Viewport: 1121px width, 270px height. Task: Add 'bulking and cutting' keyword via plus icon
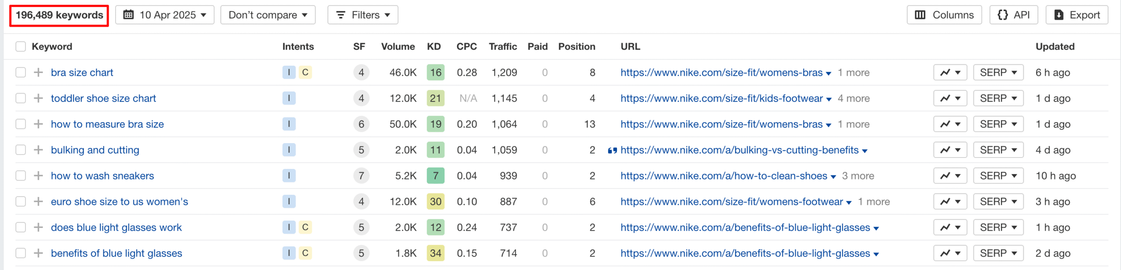[39, 150]
